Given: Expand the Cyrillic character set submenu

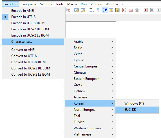Looking at the screenshot, I should (x=90, y=60).
